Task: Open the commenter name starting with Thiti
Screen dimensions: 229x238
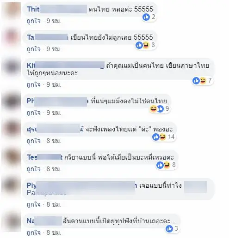Action: (x=57, y=9)
